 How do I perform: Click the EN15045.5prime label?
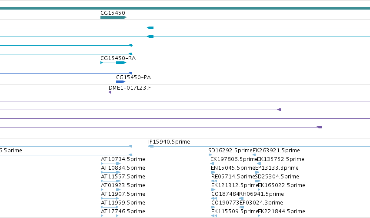233,168
